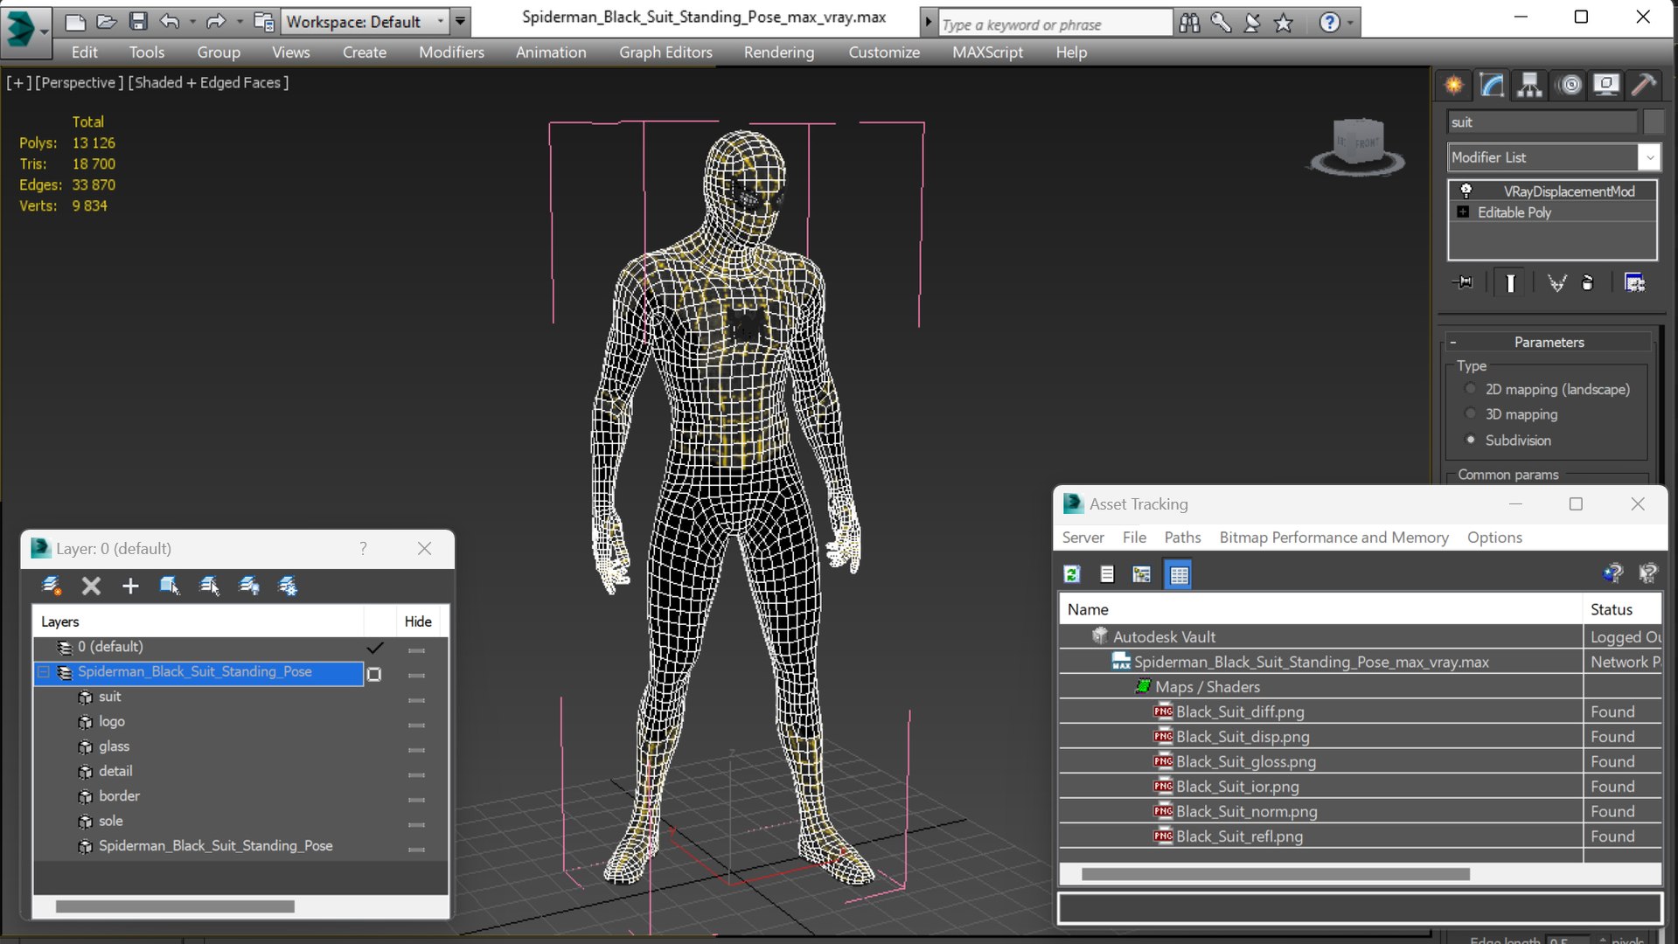This screenshot has height=944, width=1678.
Task: Open the Create command panel tab
Action: click(x=1453, y=85)
